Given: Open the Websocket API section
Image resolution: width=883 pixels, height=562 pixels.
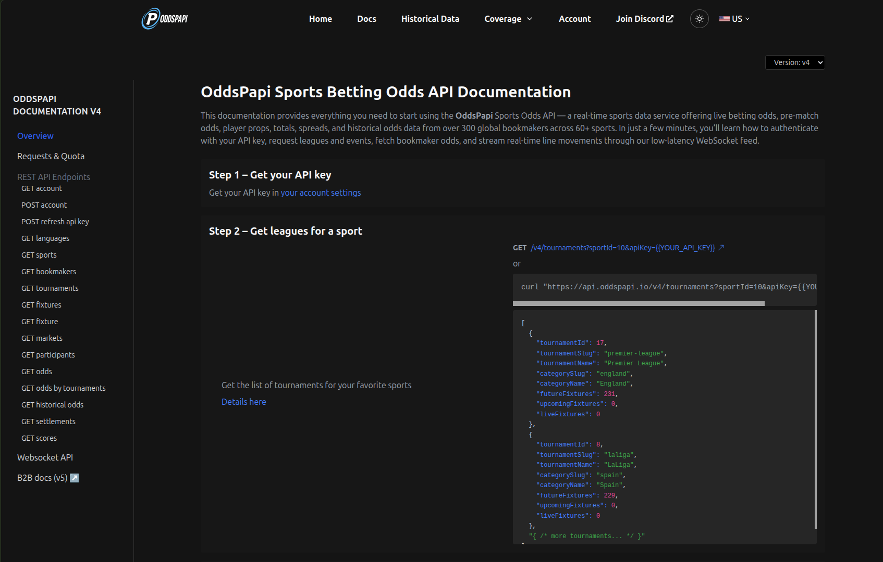Looking at the screenshot, I should (45, 457).
